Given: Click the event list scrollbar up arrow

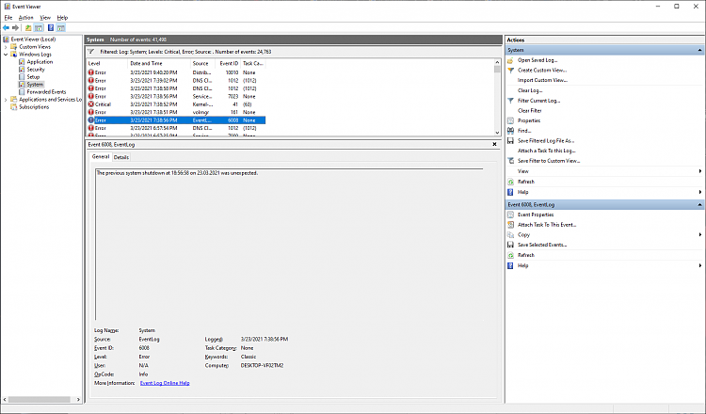Looking at the screenshot, I should (x=497, y=62).
